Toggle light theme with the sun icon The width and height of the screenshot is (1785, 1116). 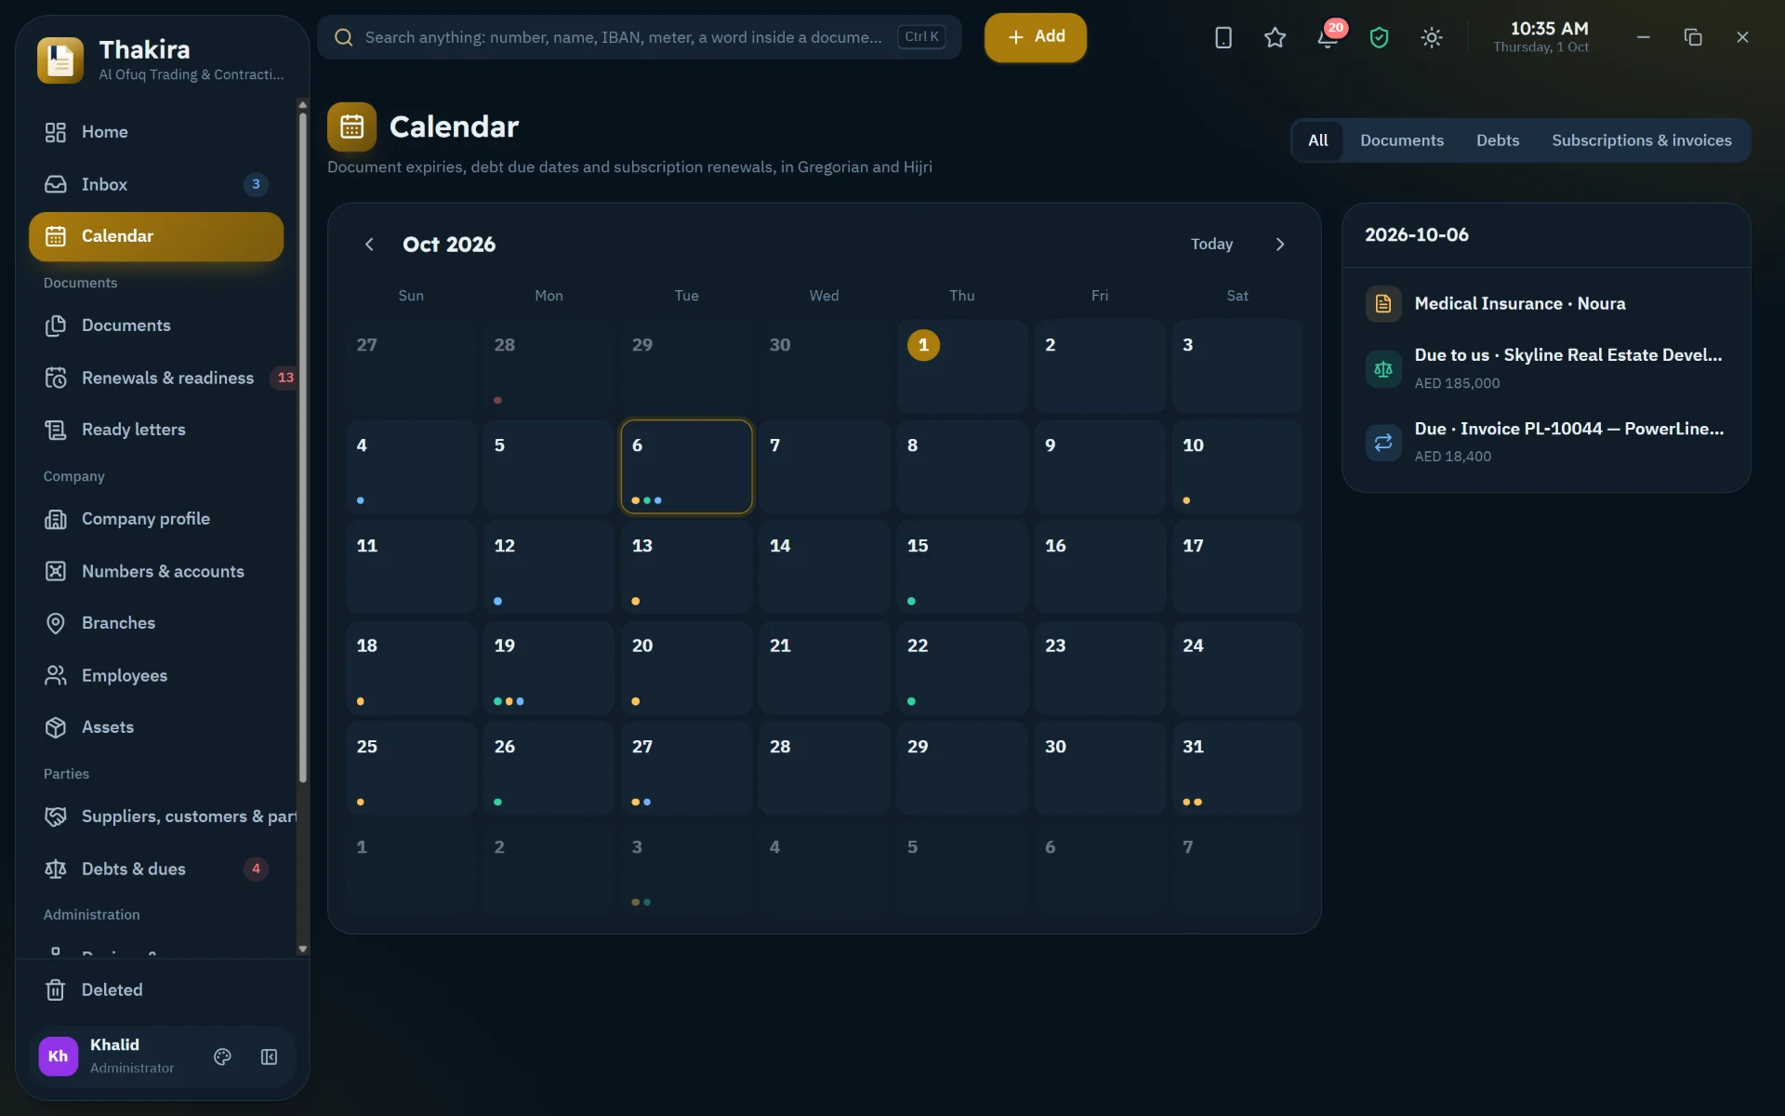tap(1432, 37)
